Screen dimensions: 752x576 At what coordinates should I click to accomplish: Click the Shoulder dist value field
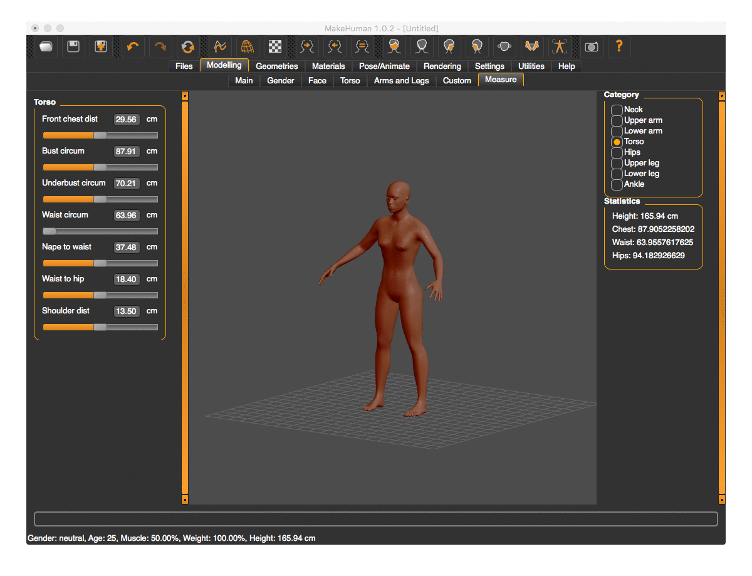[126, 311]
